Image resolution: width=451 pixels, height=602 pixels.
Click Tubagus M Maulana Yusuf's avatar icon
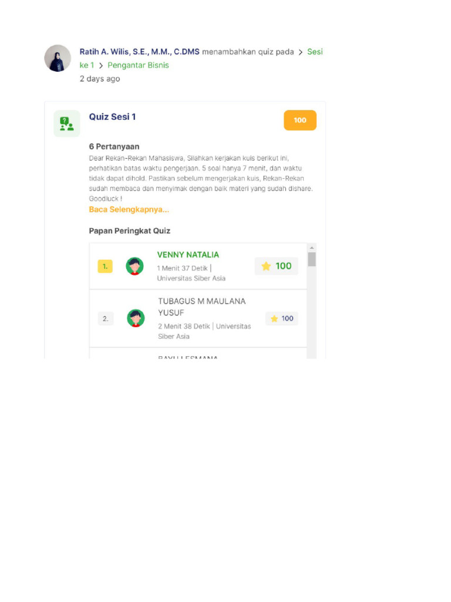tap(136, 319)
